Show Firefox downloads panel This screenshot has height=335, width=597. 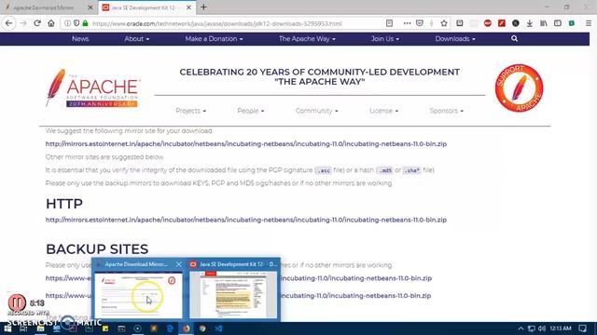point(530,23)
